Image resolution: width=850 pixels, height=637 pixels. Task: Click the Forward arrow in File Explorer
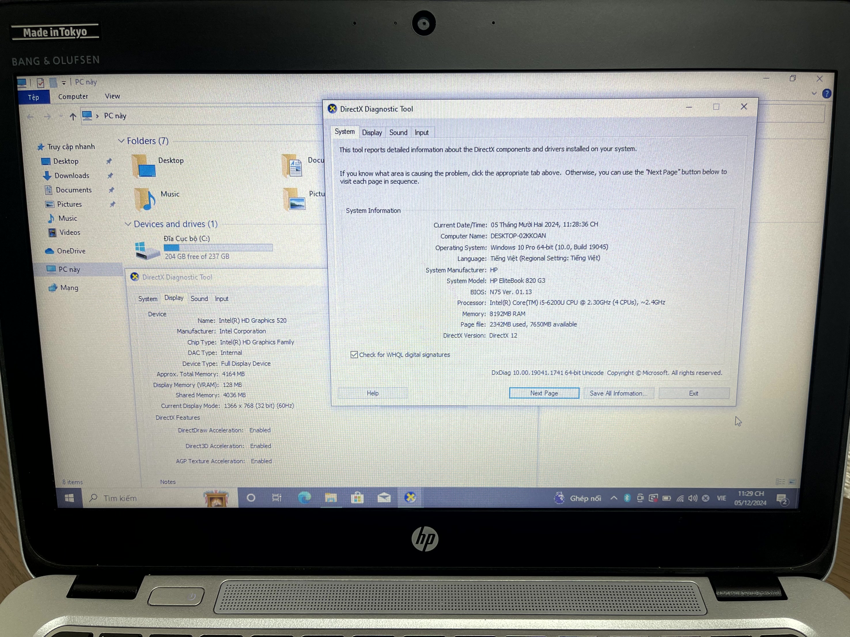[47, 117]
